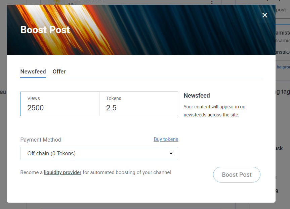This screenshot has height=209, width=290.
Task: Switch to the Newsfeed tab
Action: 33,72
